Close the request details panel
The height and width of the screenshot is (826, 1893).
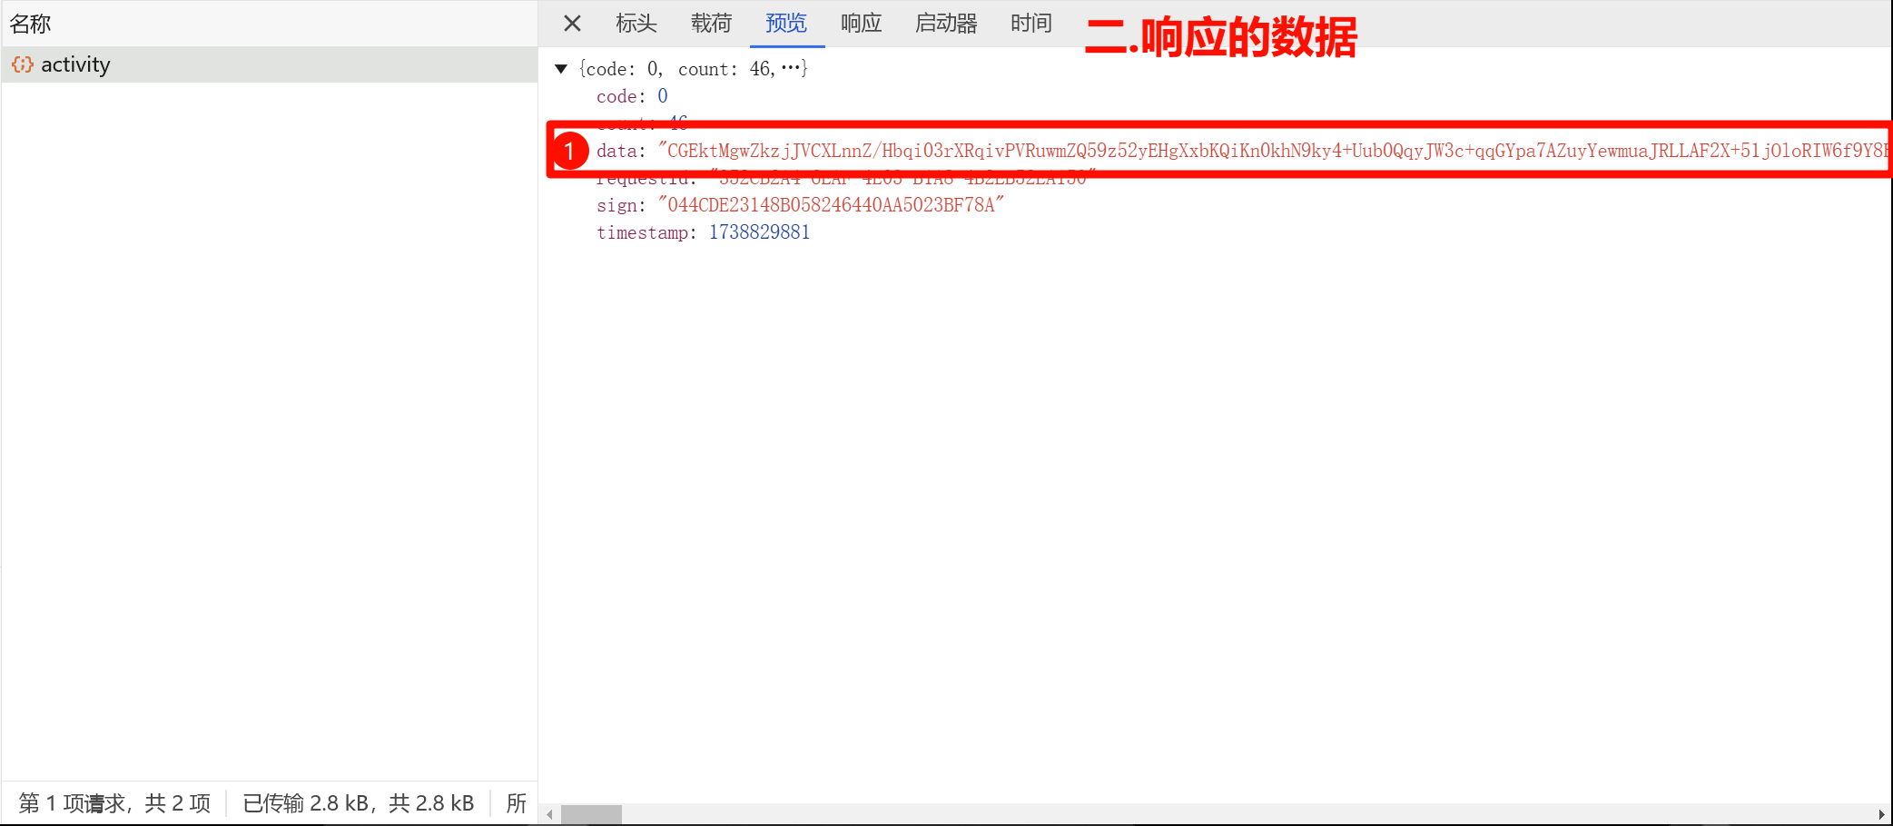[x=572, y=24]
